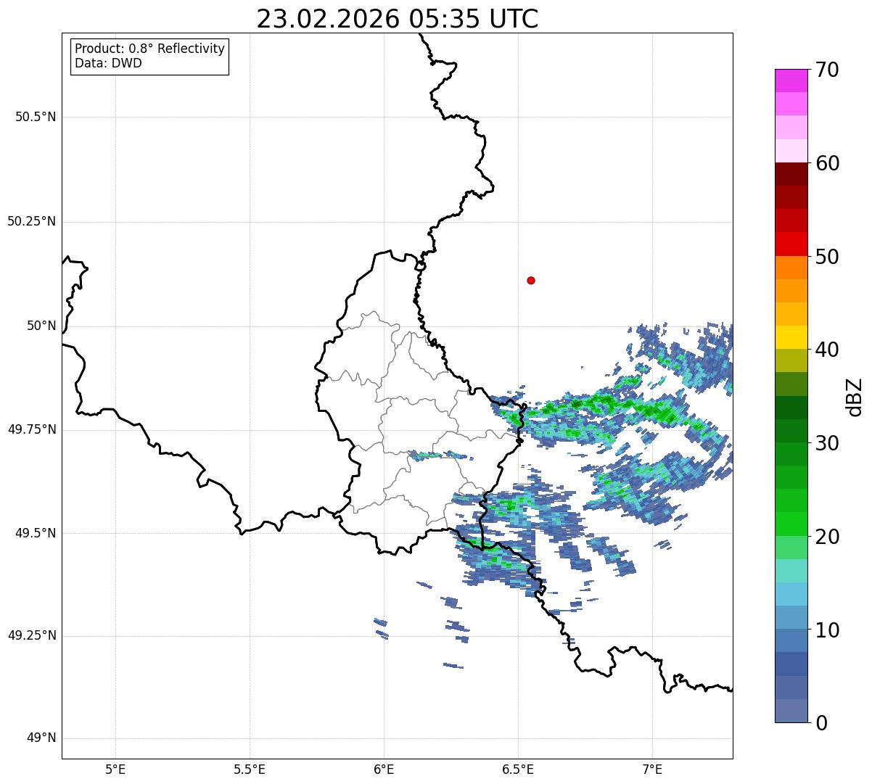Screen dimensions: 872x784
Task: Click the bright red colorbar segment near 50
Action: click(x=791, y=244)
